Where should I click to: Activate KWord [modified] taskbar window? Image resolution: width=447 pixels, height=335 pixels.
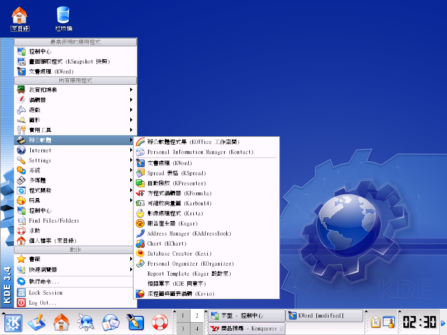(324, 316)
